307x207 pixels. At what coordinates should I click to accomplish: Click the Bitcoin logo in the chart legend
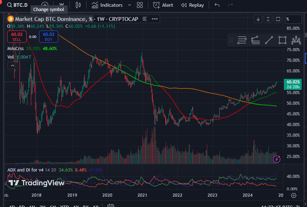[11, 19]
